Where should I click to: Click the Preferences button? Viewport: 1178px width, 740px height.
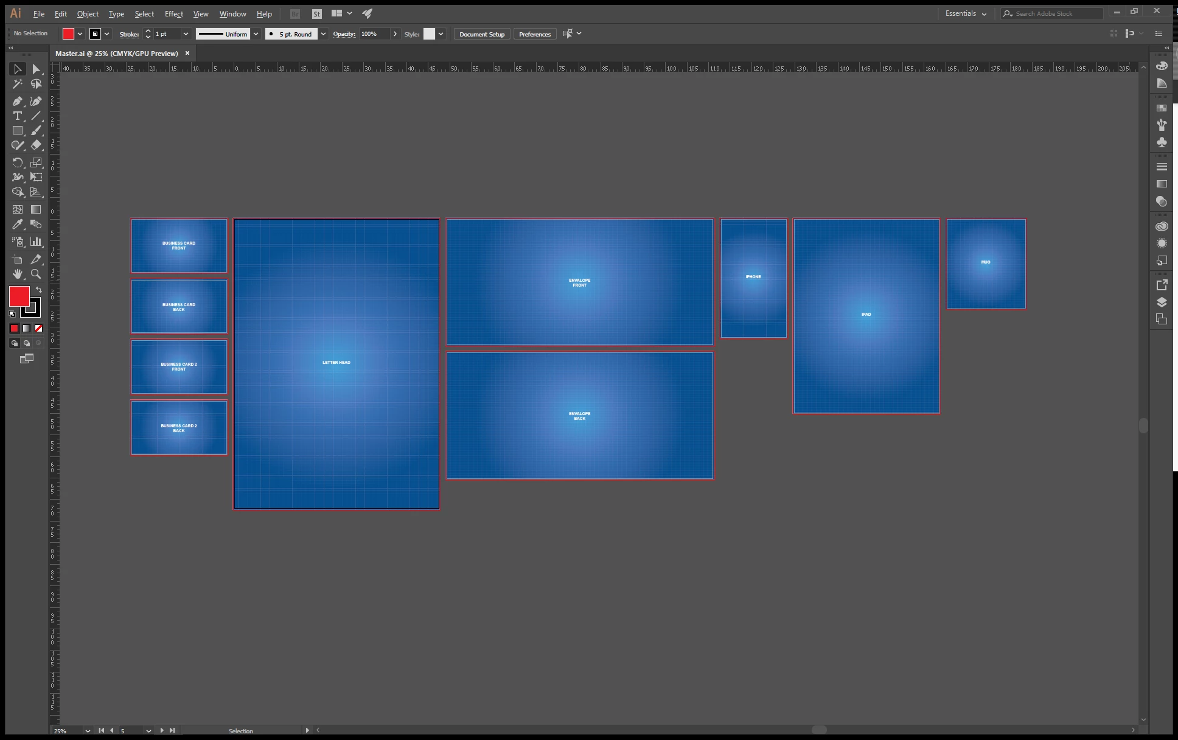pyautogui.click(x=534, y=34)
